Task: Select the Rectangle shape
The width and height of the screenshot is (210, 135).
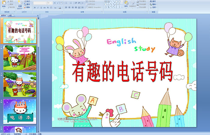Action: (x=117, y=2)
